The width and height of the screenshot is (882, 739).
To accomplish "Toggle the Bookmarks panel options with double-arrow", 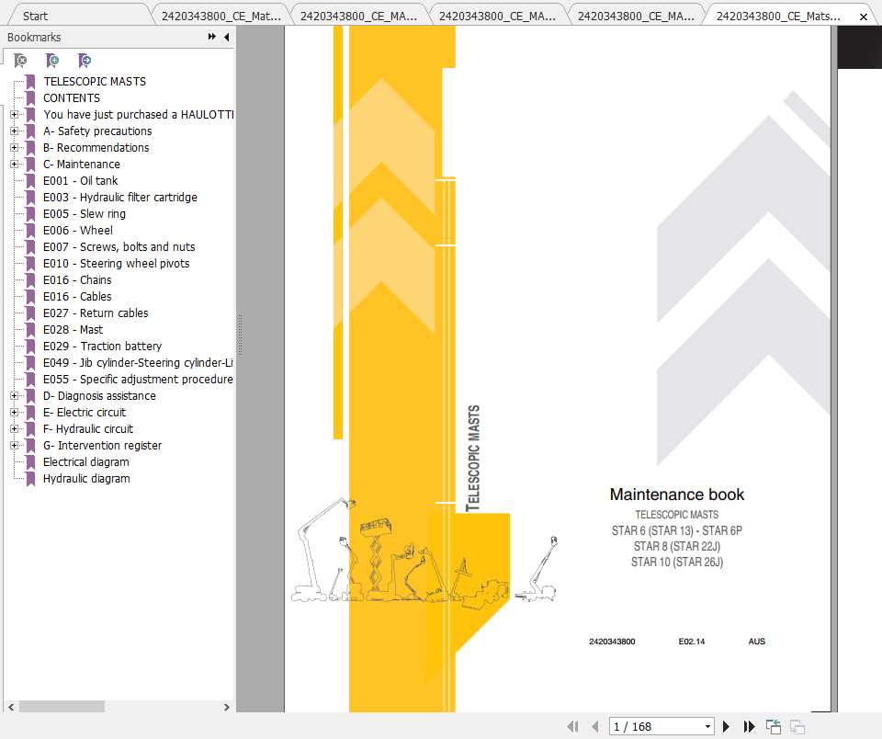I will click(212, 37).
